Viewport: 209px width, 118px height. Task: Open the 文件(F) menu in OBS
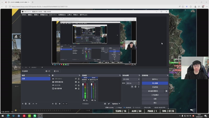pyautogui.click(x=24, y=15)
